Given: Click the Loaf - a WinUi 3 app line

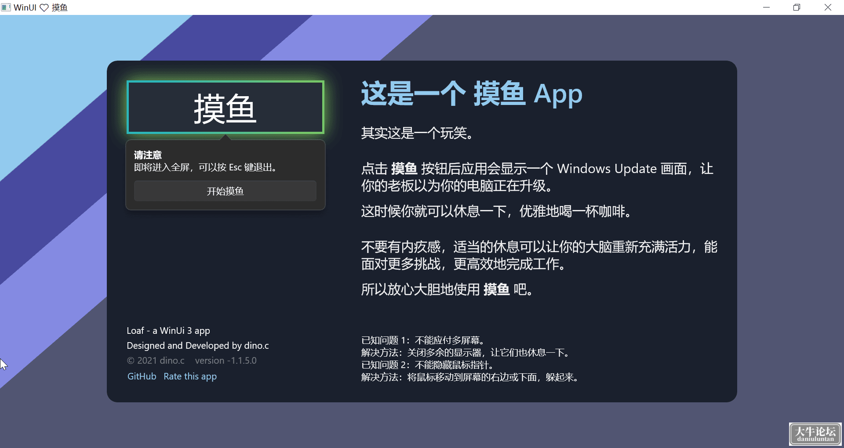Looking at the screenshot, I should click(x=168, y=331).
